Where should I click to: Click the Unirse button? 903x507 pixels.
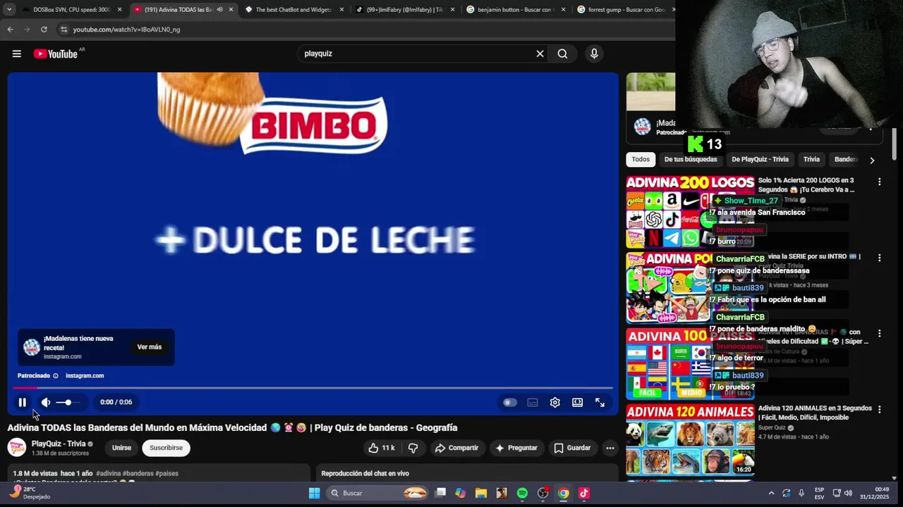pyautogui.click(x=121, y=448)
